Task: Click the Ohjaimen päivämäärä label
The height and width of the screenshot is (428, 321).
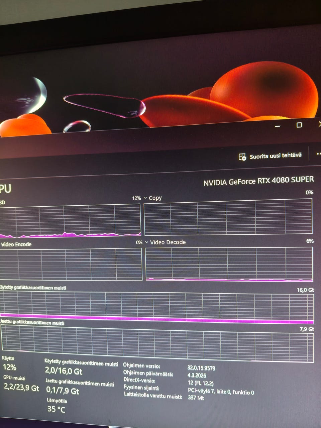Action: (x=148, y=373)
